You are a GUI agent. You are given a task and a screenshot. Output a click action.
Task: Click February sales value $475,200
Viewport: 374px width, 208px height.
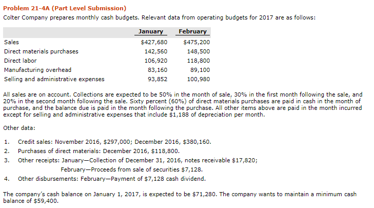[x=196, y=42]
